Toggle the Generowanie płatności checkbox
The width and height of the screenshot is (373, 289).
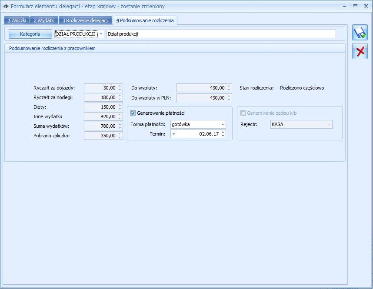(x=133, y=113)
